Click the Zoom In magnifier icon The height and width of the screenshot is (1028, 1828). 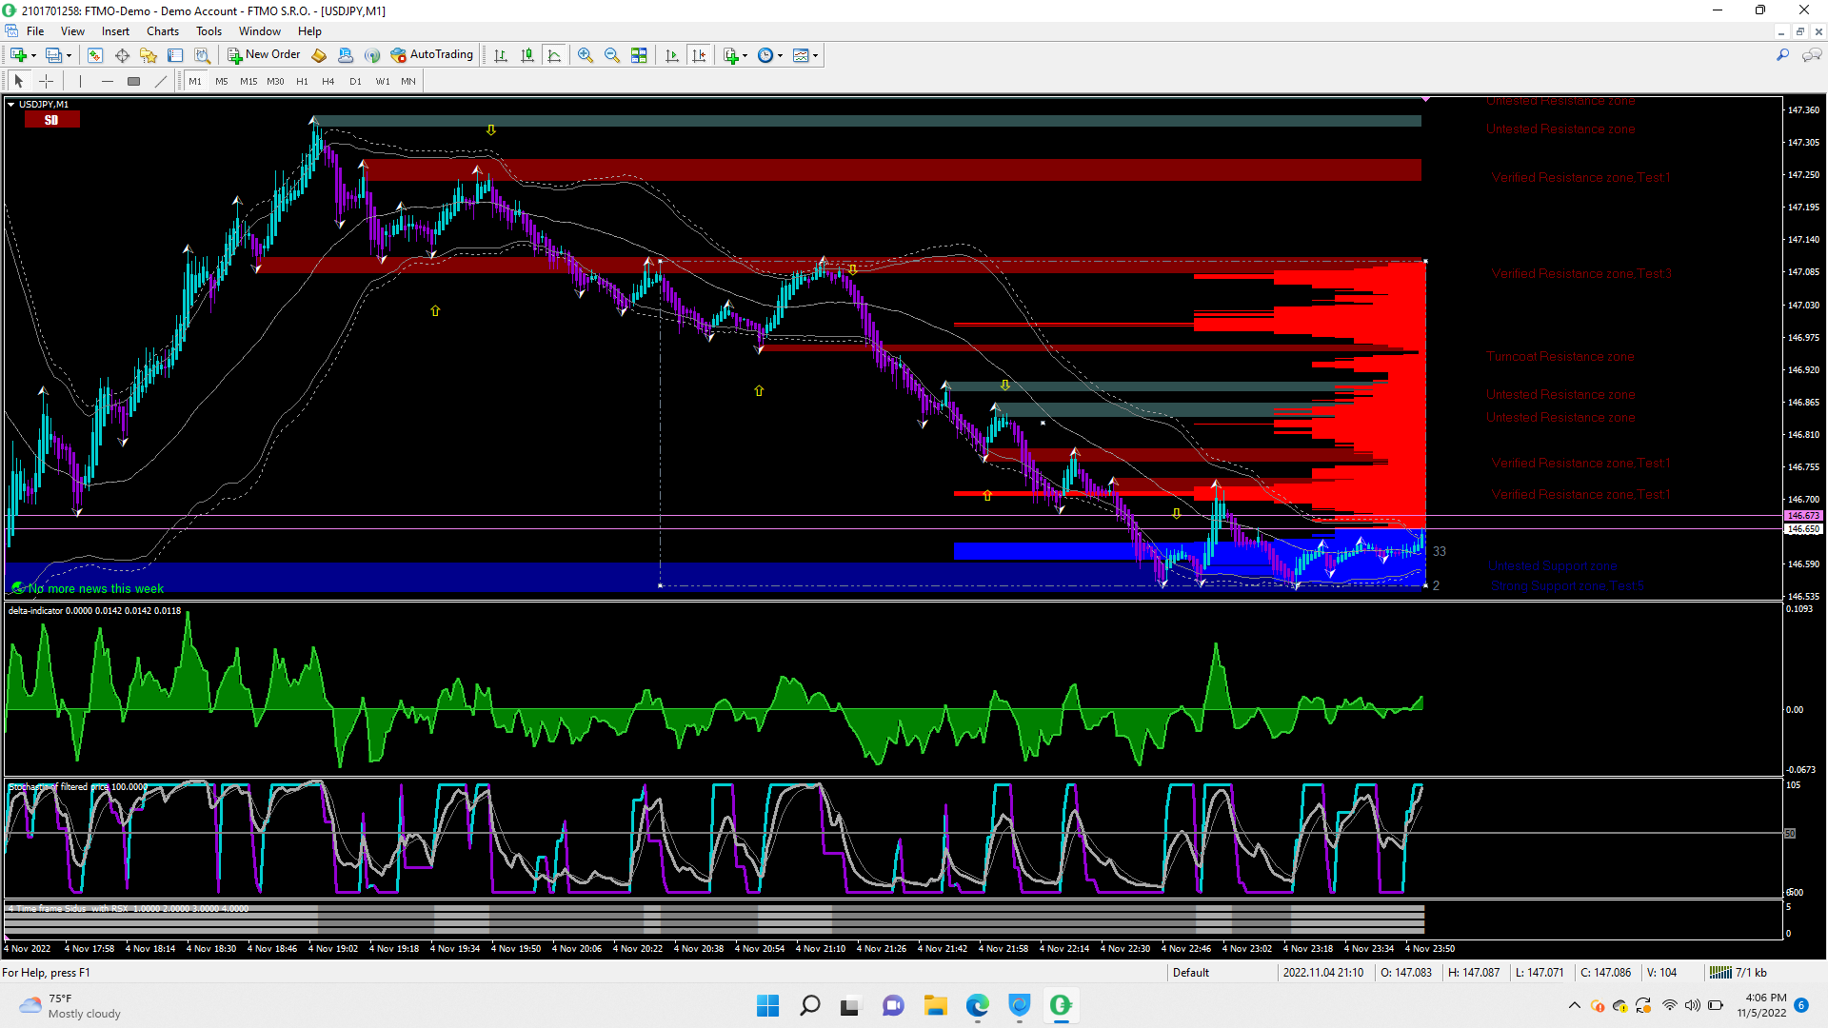tap(586, 55)
